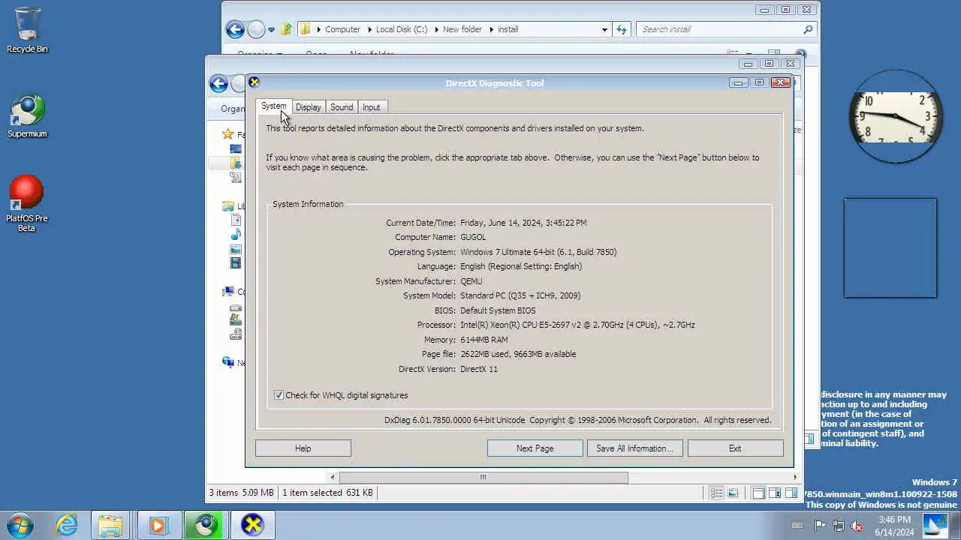Click Music library note icon
961x540 pixels.
pyautogui.click(x=236, y=235)
